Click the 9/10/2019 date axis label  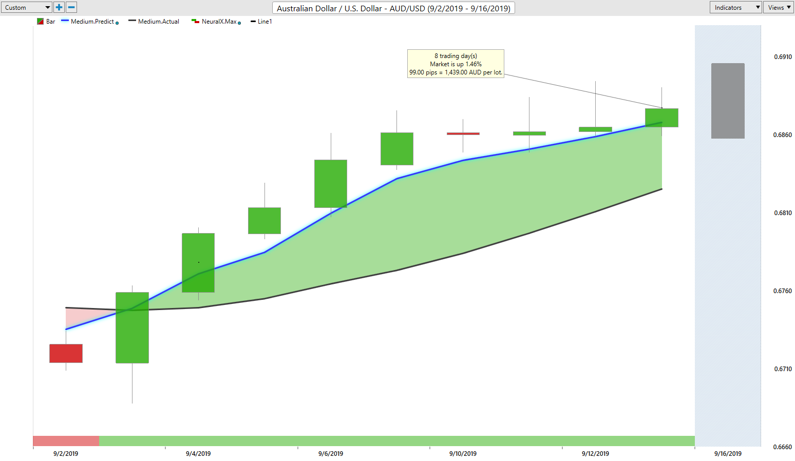point(463,454)
